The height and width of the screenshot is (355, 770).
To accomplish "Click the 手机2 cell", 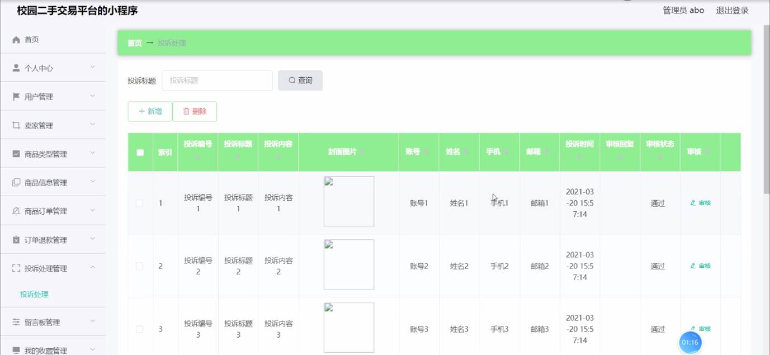I will click(x=499, y=267).
